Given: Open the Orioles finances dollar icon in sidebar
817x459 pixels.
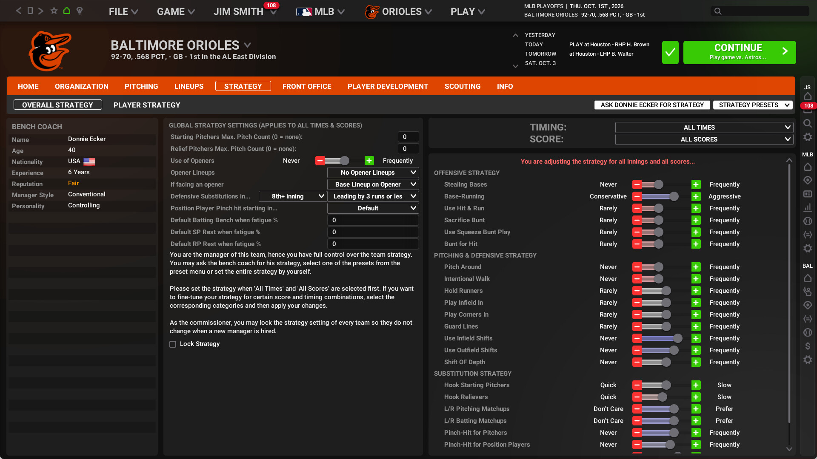Looking at the screenshot, I should coord(808,346).
